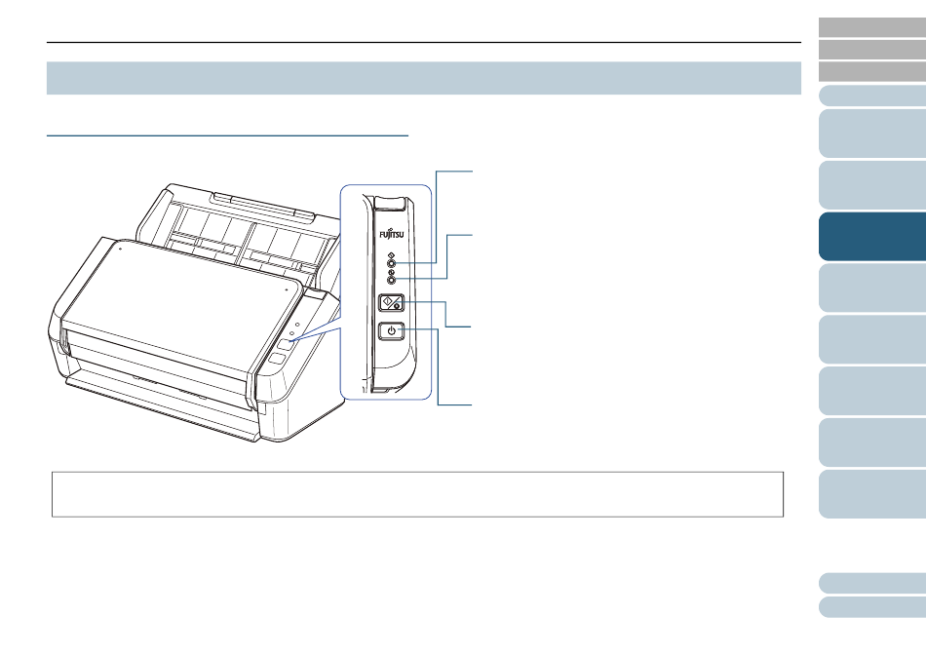Click the LED indicator under the diamond symbol

(x=391, y=262)
